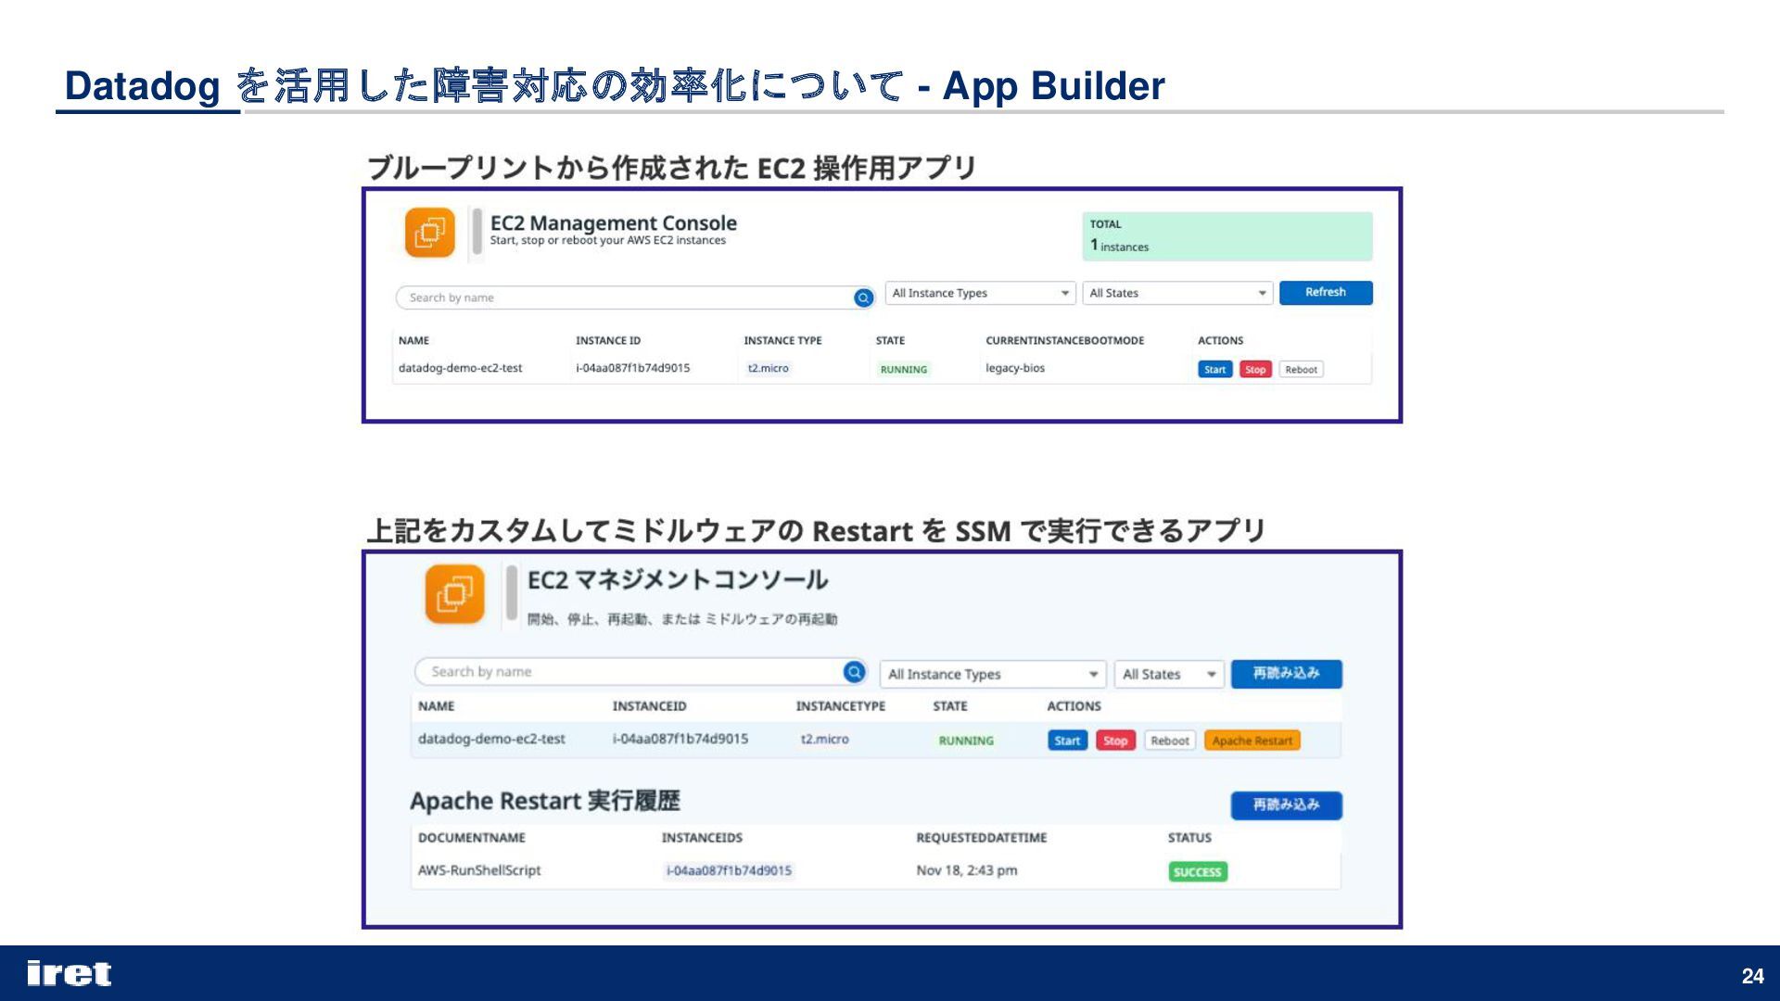Click slide page number 24
1780x1001 pixels.
pyautogui.click(x=1752, y=975)
